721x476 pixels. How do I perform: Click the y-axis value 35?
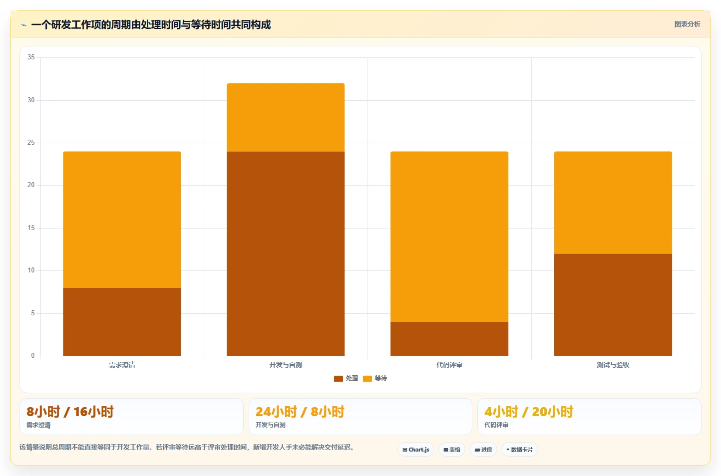[31, 57]
